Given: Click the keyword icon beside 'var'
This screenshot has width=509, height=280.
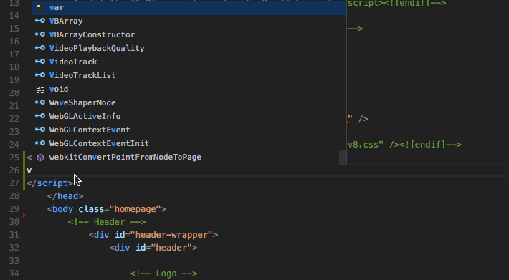Looking at the screenshot, I should 40,8.
